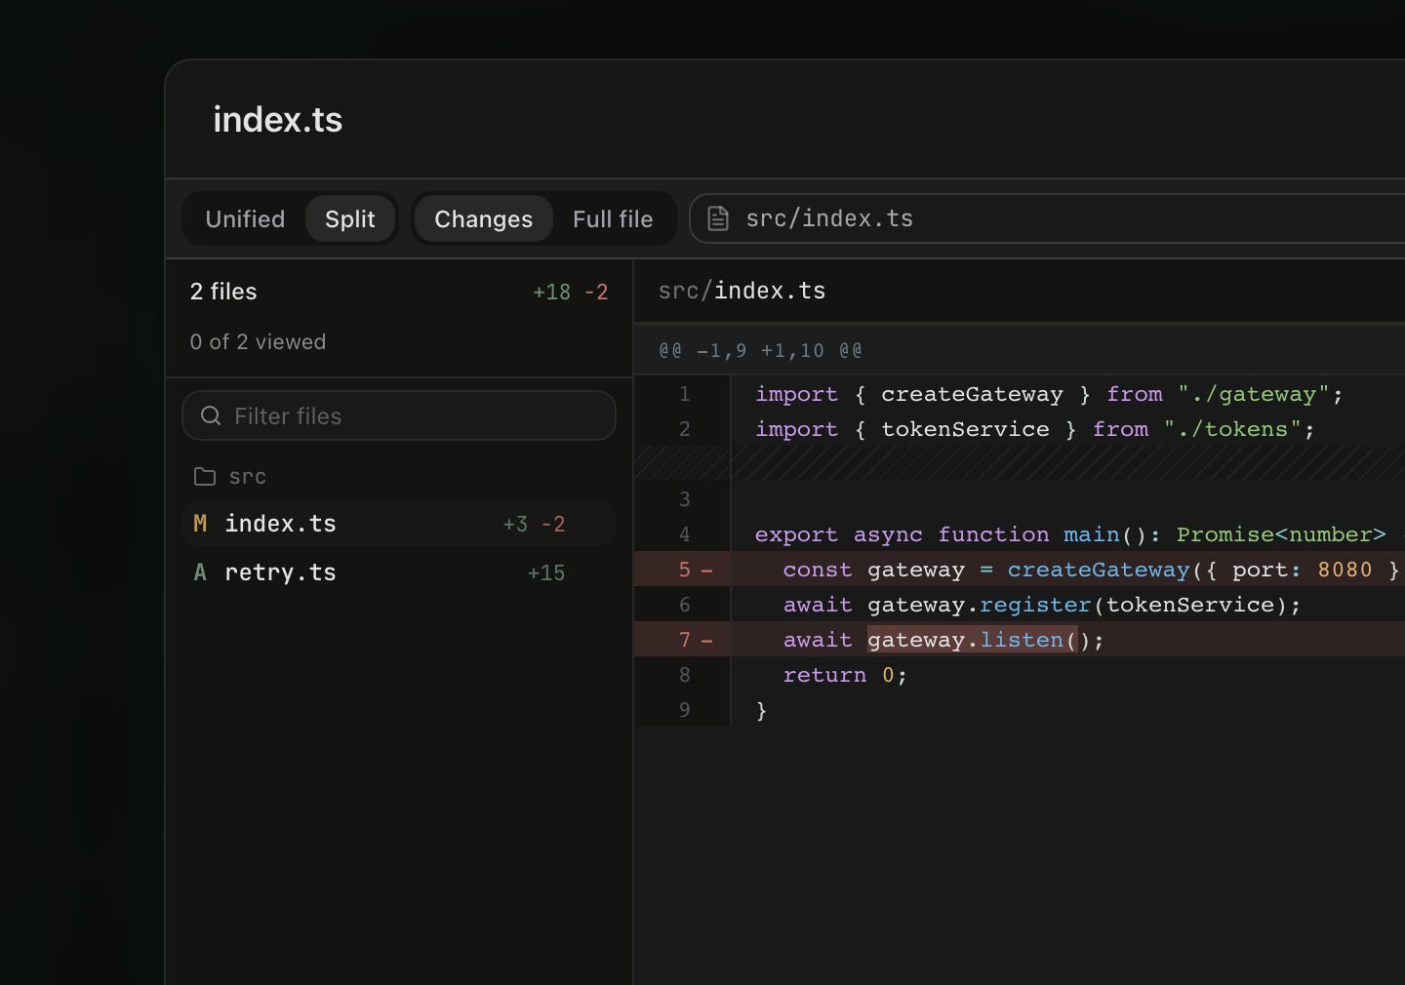1405x985 pixels.
Task: Show only Changes in the diff
Action: coord(484,219)
